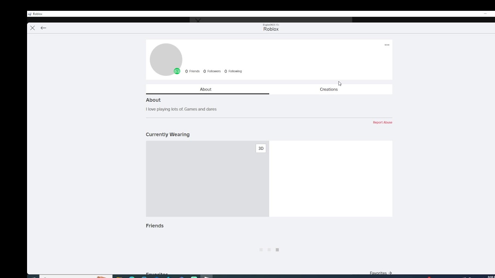495x278 pixels.
Task: Click the round profile avatar picture
Action: point(166,59)
